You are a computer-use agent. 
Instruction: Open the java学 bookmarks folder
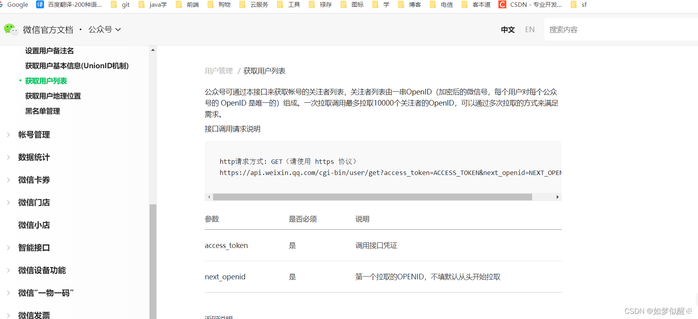[153, 4]
